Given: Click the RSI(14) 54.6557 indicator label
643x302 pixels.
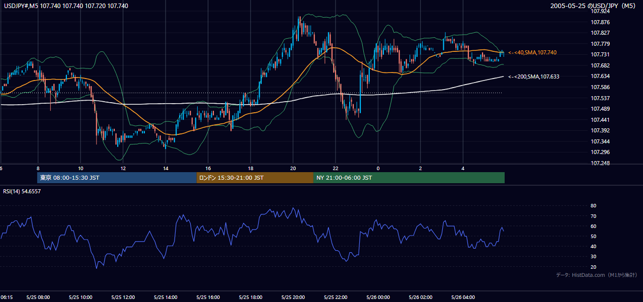Looking at the screenshot, I should [x=22, y=191].
